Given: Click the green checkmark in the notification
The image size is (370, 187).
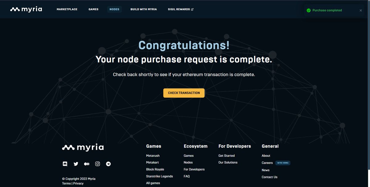Looking at the screenshot, I should (x=308, y=10).
